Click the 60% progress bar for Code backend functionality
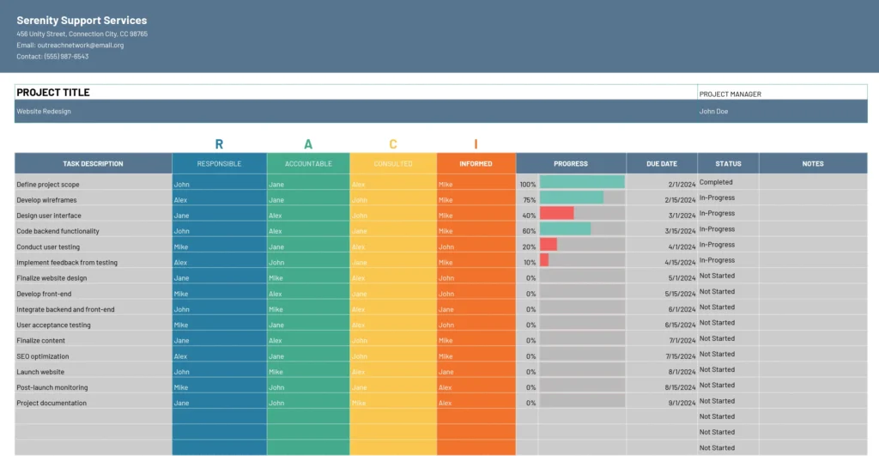 [x=565, y=230]
